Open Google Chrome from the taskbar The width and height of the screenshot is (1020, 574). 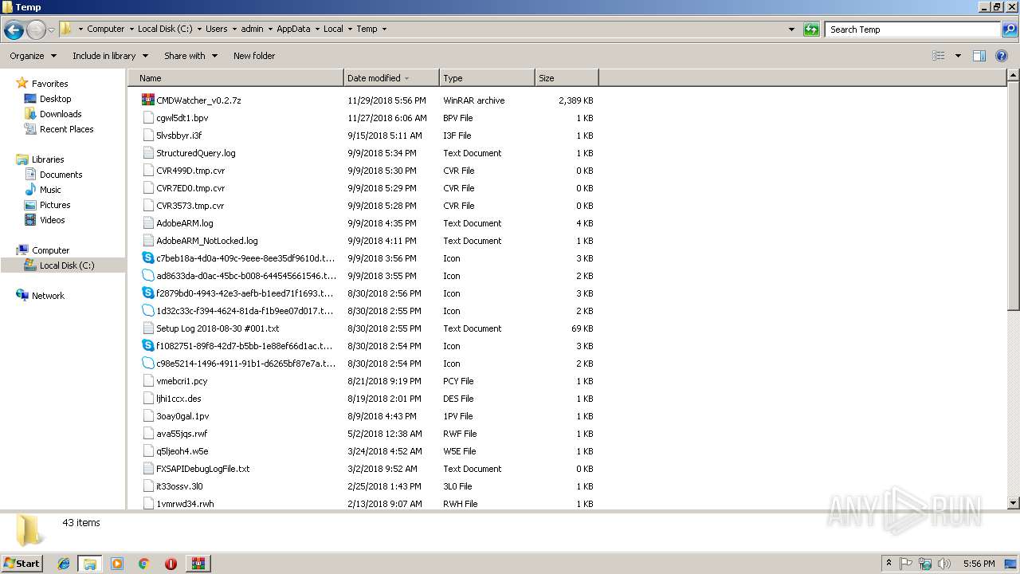(144, 564)
